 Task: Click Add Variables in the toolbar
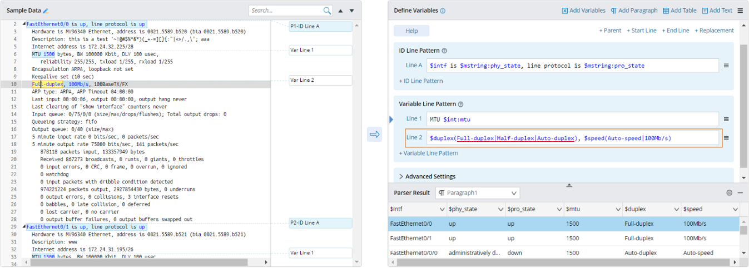click(583, 11)
